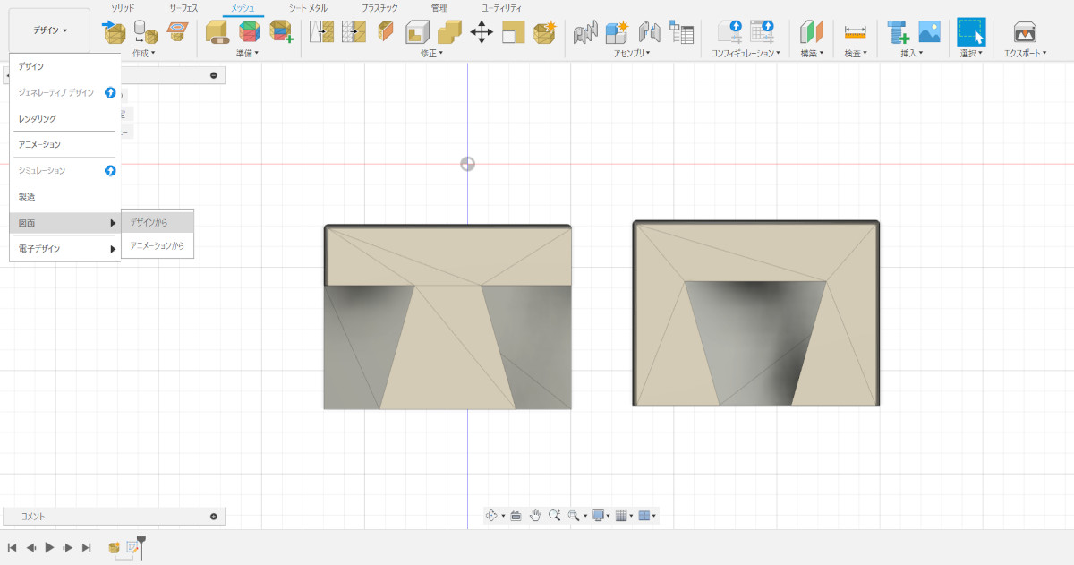
Task: Click the Shell tool icon
Action: pos(417,33)
